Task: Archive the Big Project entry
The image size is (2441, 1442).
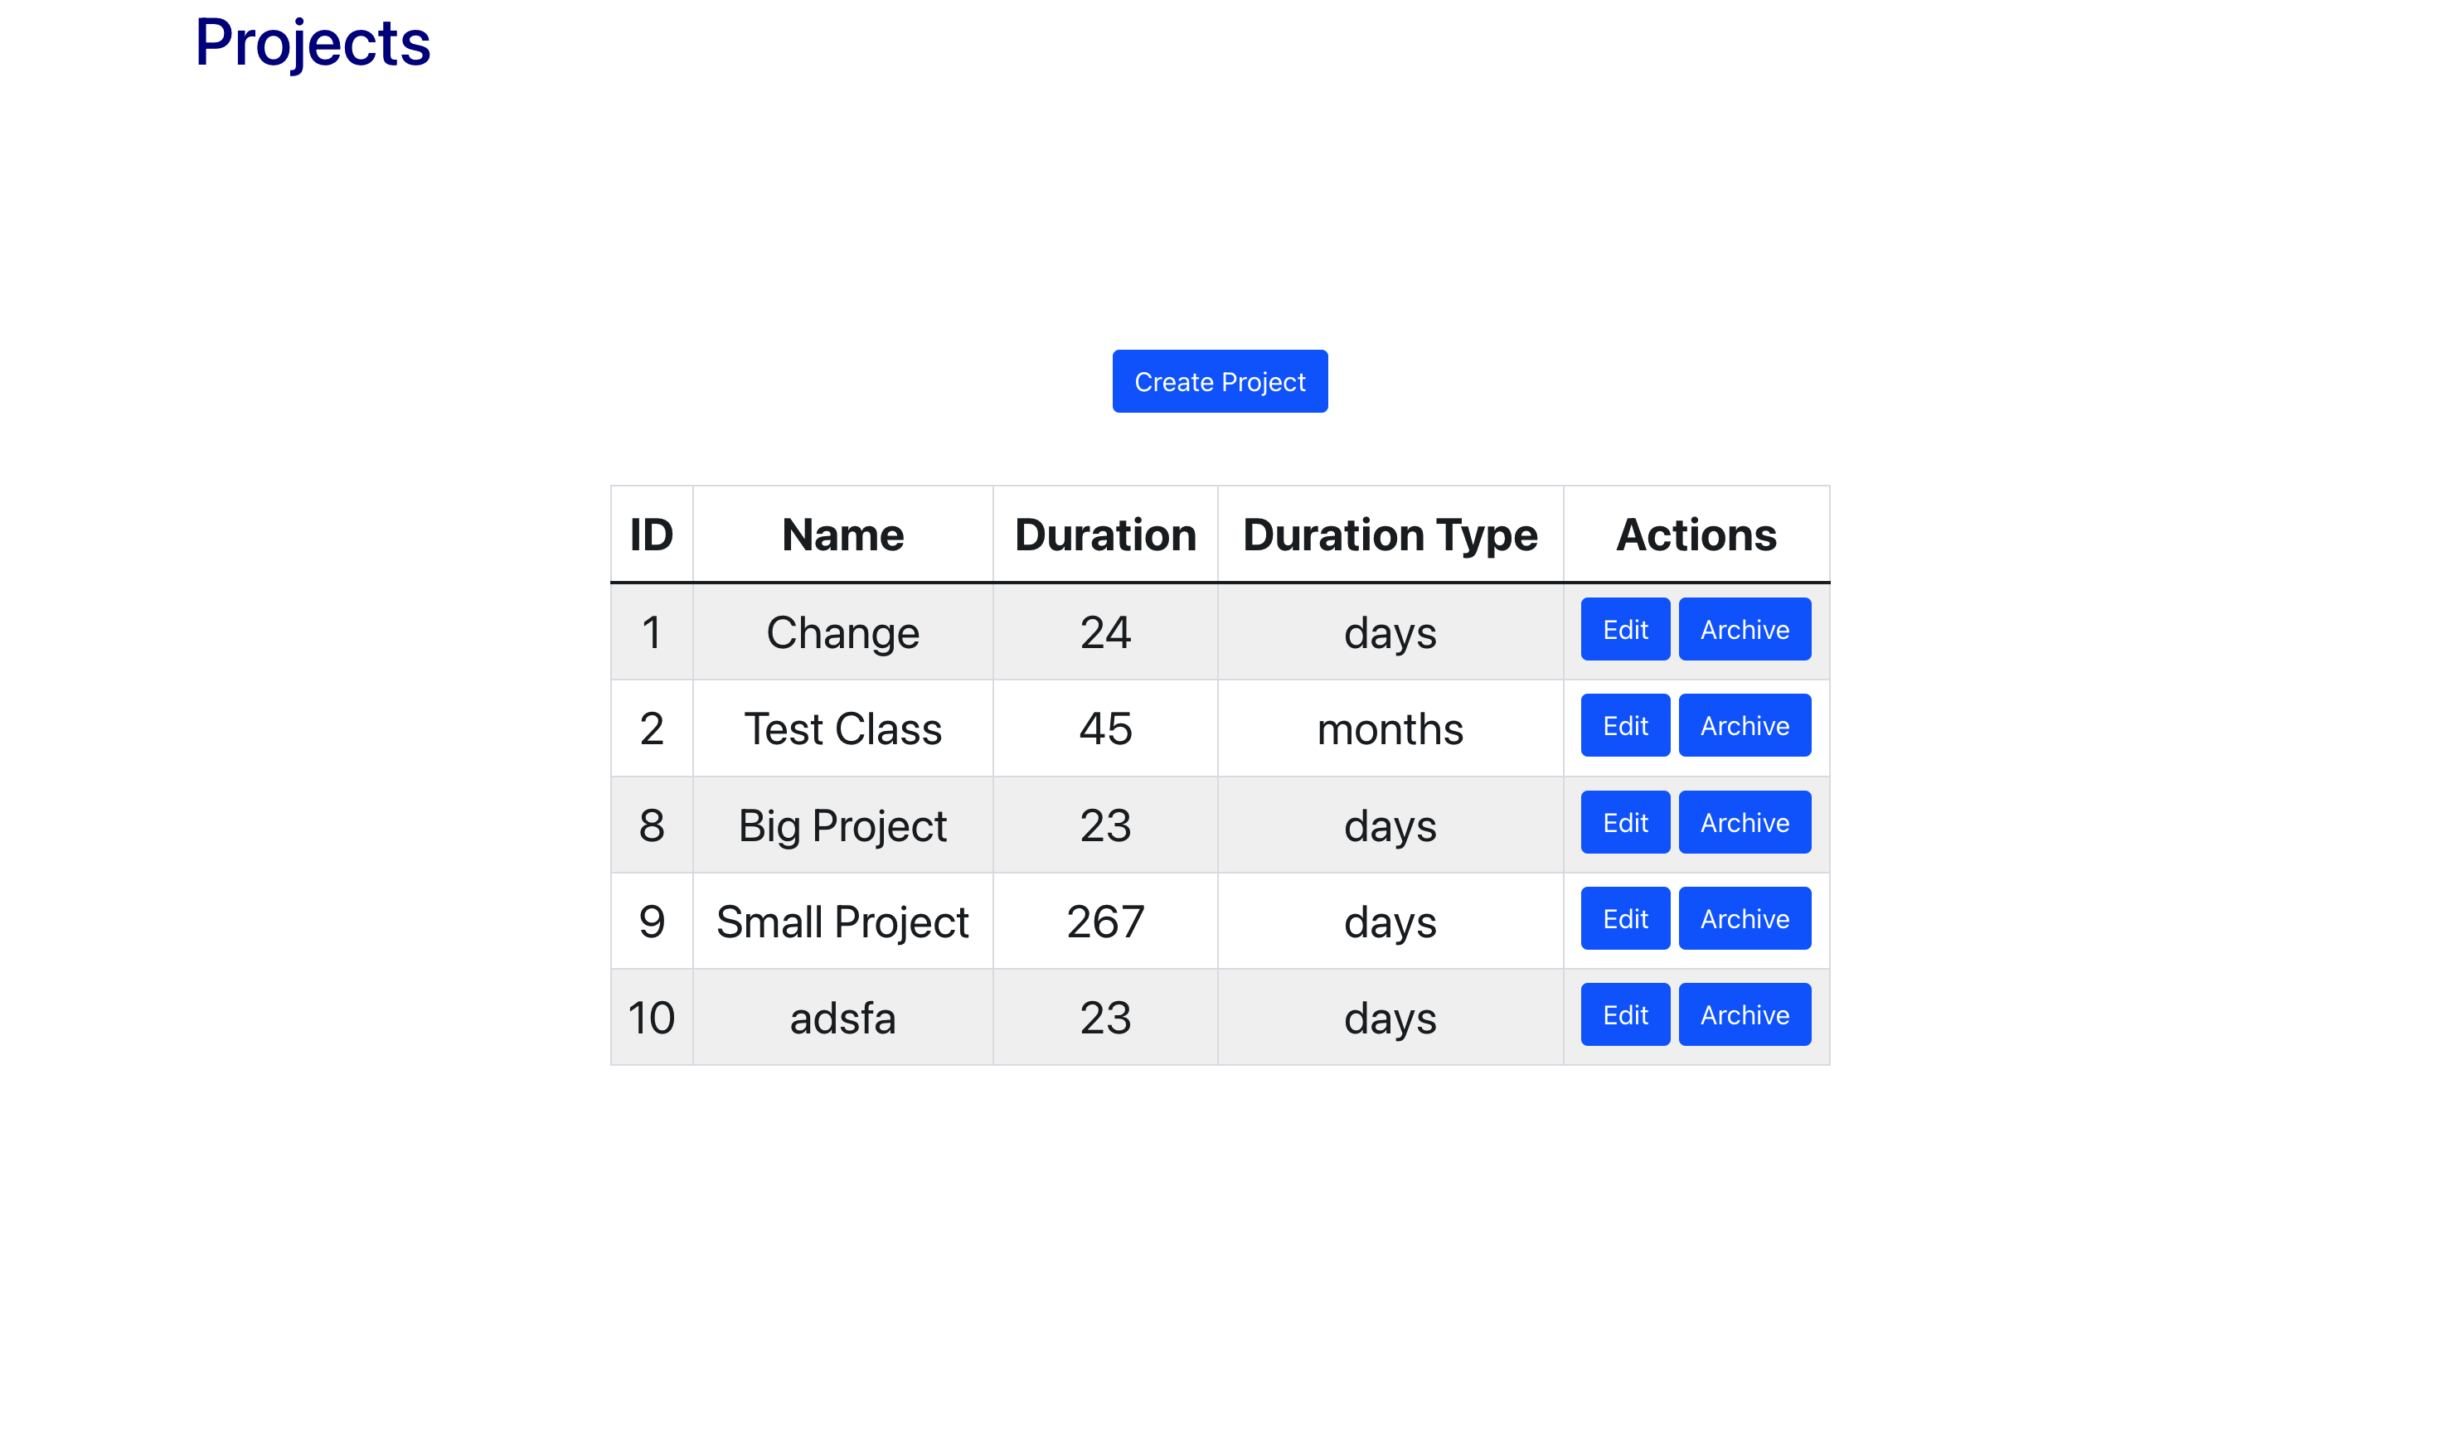Action: [x=1744, y=822]
